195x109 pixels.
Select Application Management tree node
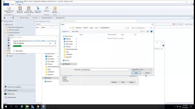click(x=16, y=27)
